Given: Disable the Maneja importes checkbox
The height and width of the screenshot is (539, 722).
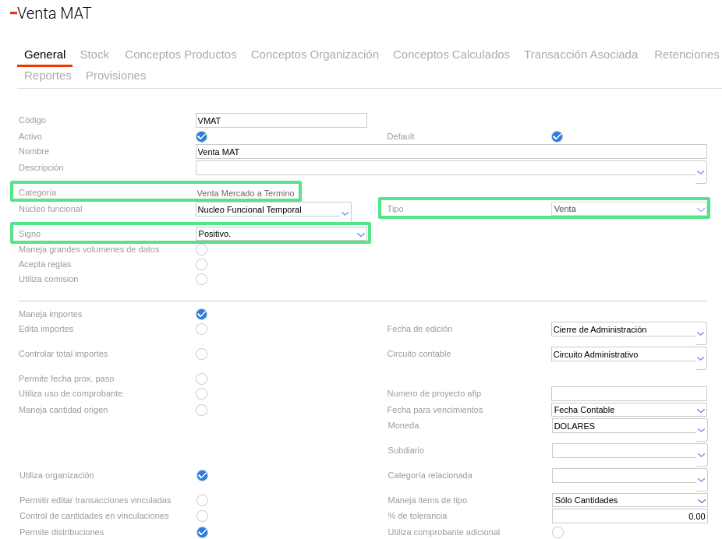Looking at the screenshot, I should point(201,315).
